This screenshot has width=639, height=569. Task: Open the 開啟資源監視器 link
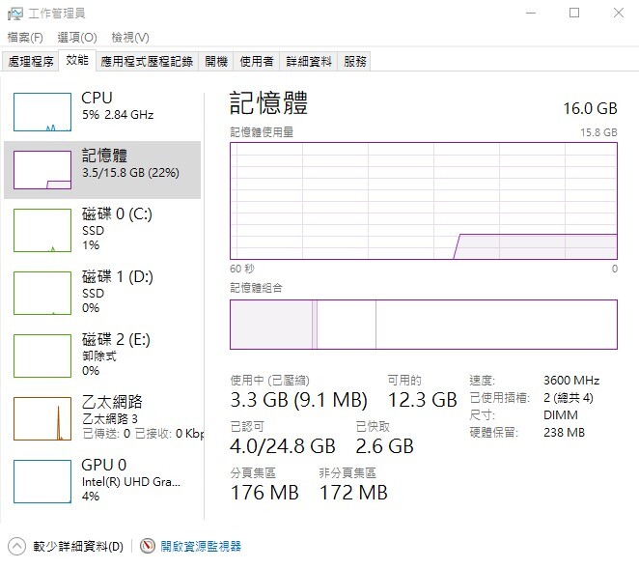(x=201, y=546)
